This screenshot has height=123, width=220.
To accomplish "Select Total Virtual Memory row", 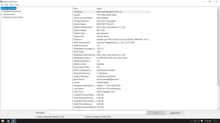I will 112,104.
